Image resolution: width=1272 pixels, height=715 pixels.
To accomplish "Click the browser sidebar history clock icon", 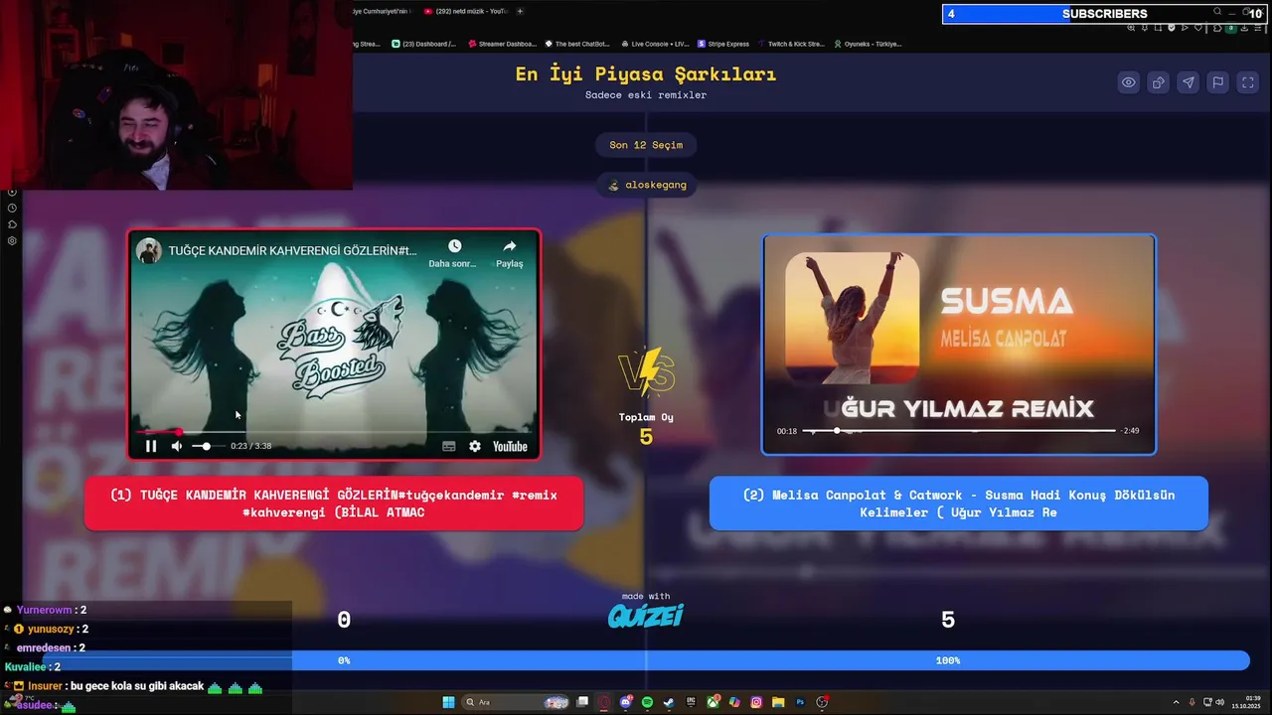I will point(12,208).
